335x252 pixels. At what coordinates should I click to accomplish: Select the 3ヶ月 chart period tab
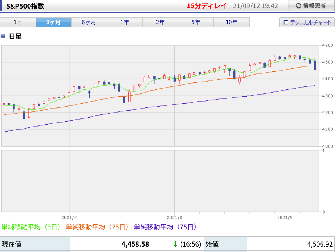[x=54, y=22]
